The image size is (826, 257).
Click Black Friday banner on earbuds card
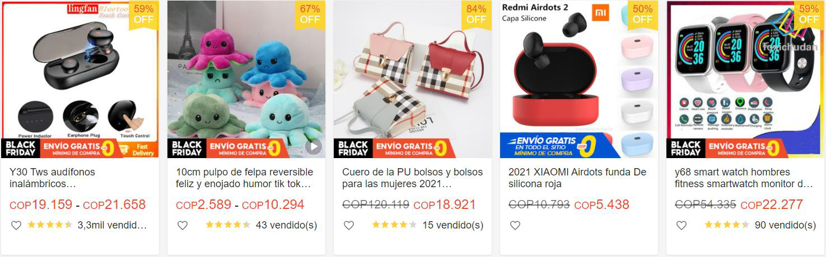20,149
